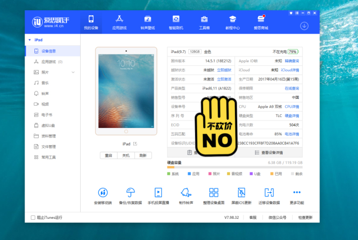This screenshot has height=240, width=358.
Task: Click 客服 in status bar
Action: 253,217
